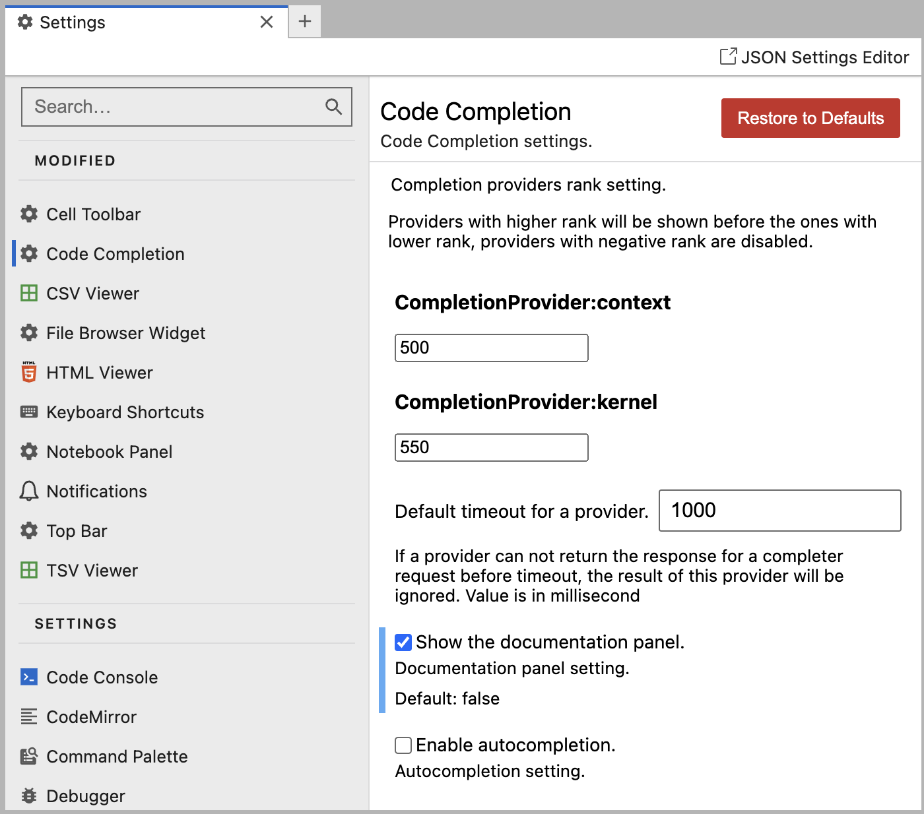The width and height of the screenshot is (924, 814).
Task: Click the CSV Viewer table icon
Action: (29, 294)
